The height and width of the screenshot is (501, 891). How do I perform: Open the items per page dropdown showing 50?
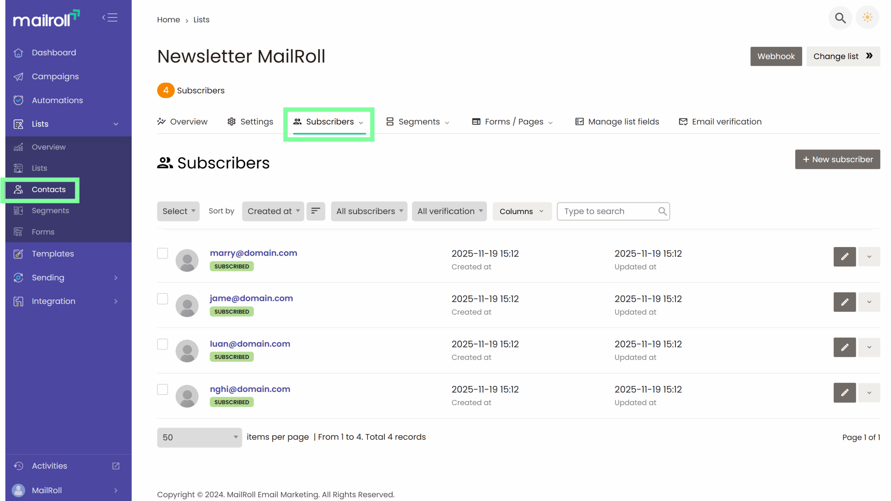[x=199, y=437]
